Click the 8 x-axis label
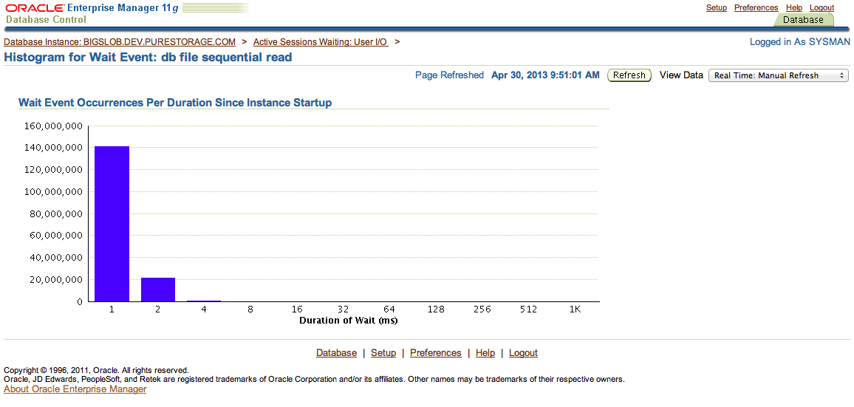 coord(250,309)
